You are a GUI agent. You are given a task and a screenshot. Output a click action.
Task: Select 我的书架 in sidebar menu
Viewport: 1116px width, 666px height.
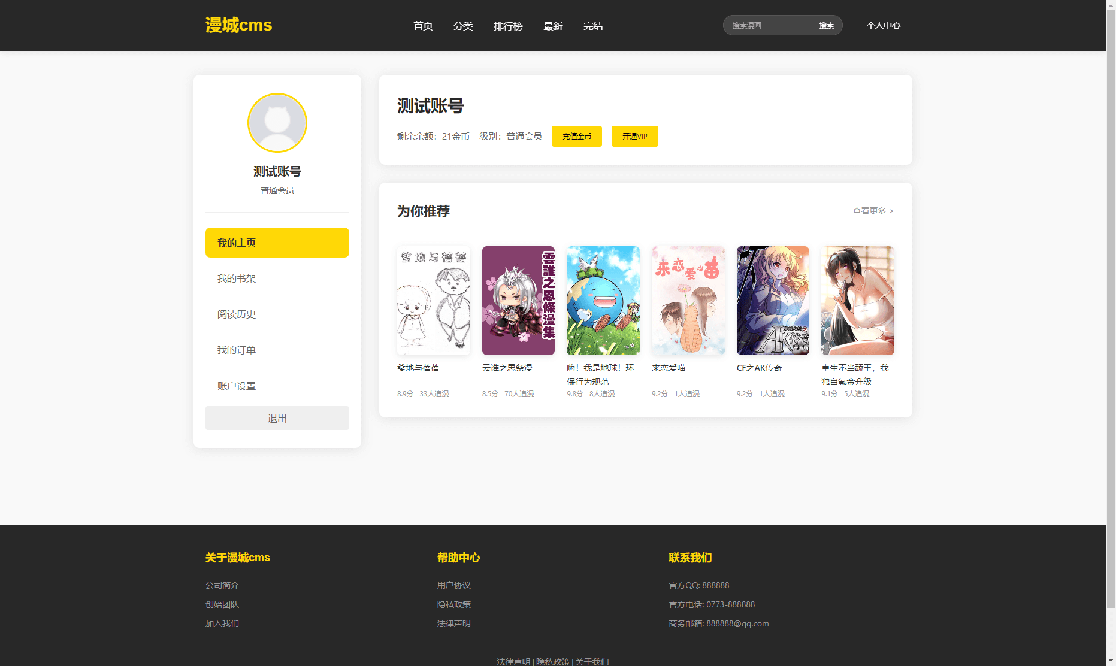[237, 278]
